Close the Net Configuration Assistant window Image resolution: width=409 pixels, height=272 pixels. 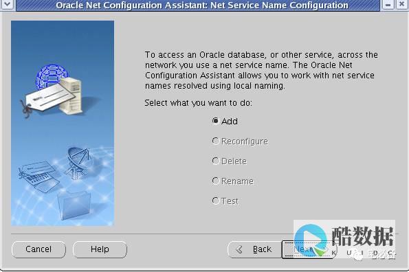[x=402, y=4]
